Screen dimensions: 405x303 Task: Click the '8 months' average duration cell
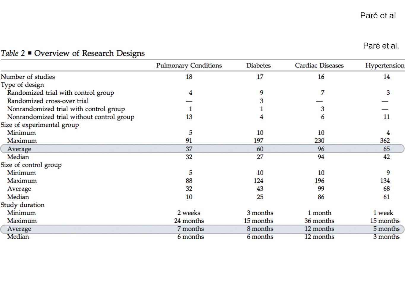[x=260, y=229]
